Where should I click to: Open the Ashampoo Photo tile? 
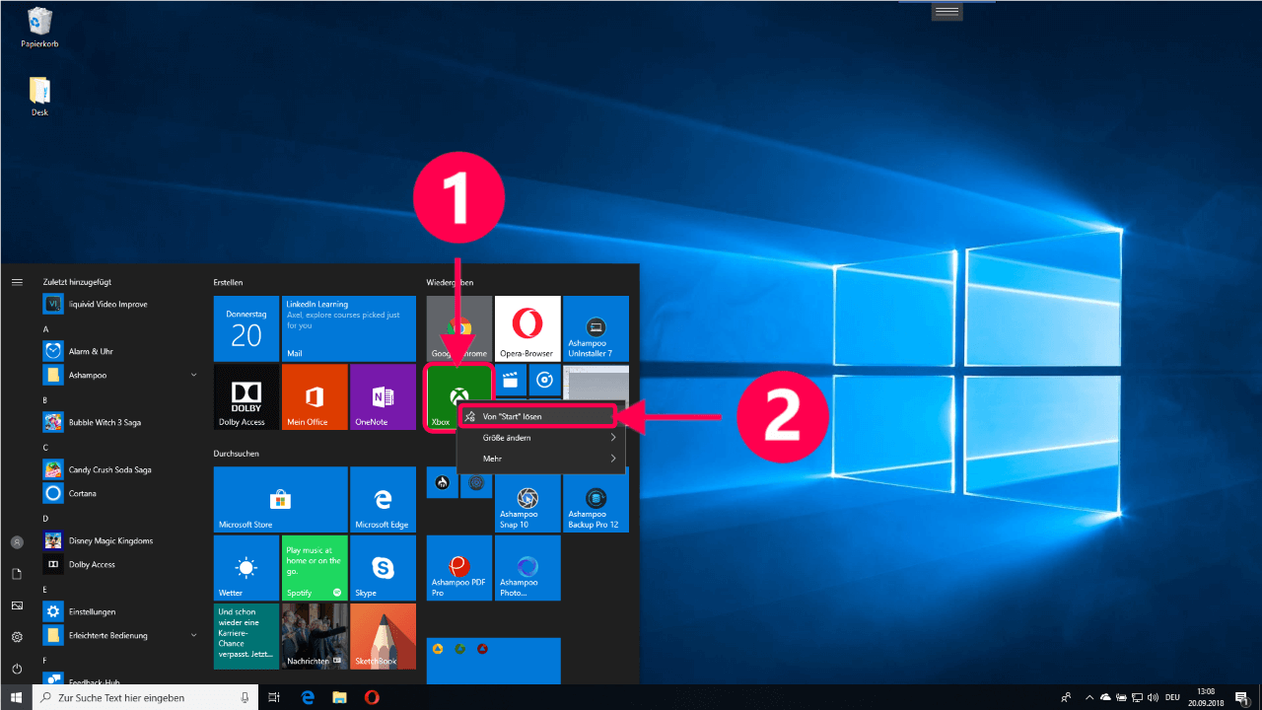coord(527,568)
